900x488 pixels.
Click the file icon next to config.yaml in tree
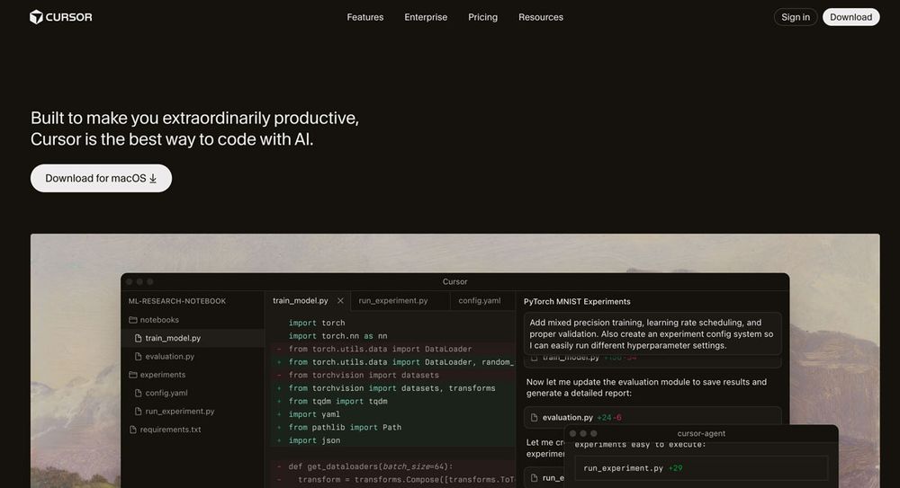138,393
